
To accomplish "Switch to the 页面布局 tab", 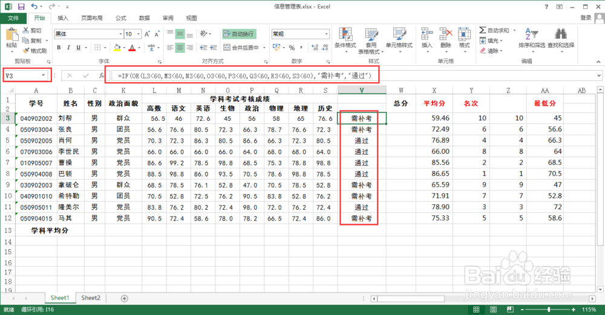I will click(92, 18).
